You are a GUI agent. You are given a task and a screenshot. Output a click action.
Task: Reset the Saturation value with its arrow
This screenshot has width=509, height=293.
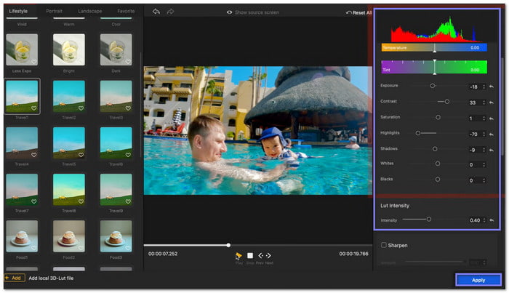492,118
